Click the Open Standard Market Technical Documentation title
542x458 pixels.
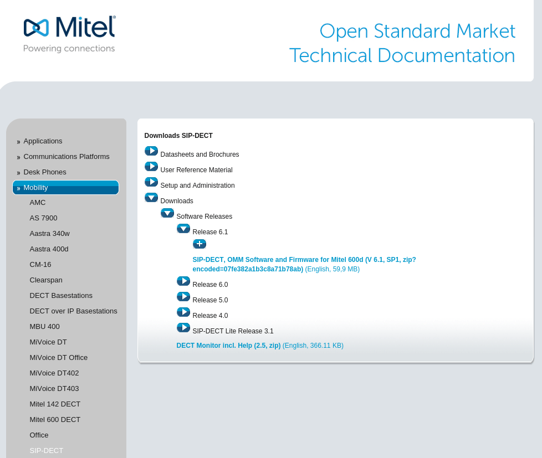[x=402, y=43]
